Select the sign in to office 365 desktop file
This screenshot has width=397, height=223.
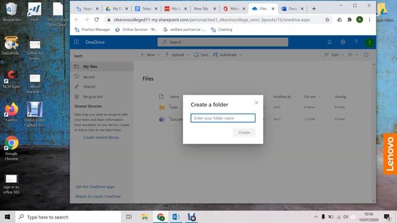coord(11,184)
